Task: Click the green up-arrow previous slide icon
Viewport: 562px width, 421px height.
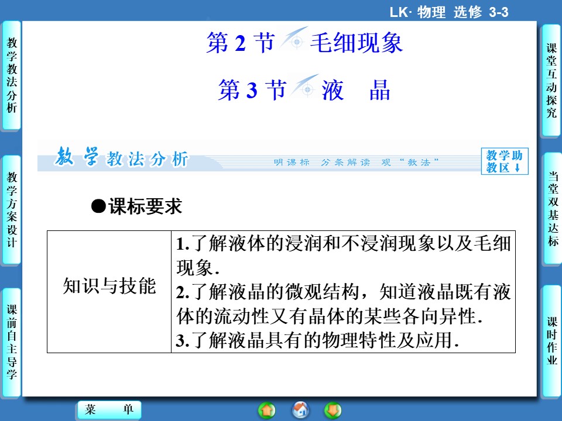Action: [x=266, y=410]
